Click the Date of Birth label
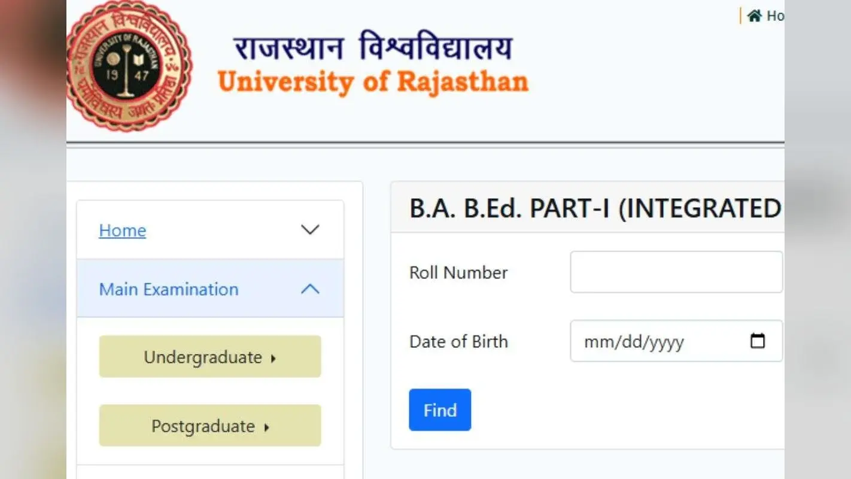The height and width of the screenshot is (479, 851). click(x=458, y=341)
